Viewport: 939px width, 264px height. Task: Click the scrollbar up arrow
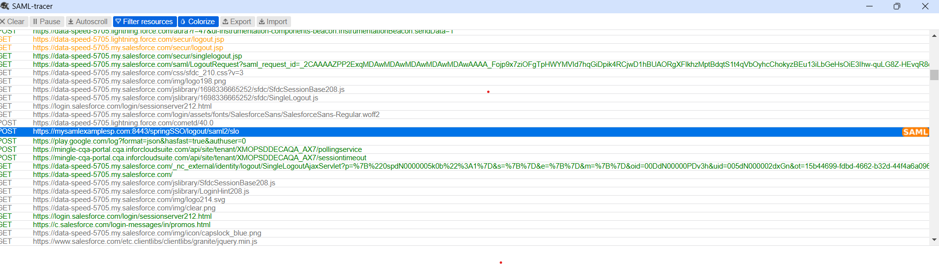coord(934,35)
